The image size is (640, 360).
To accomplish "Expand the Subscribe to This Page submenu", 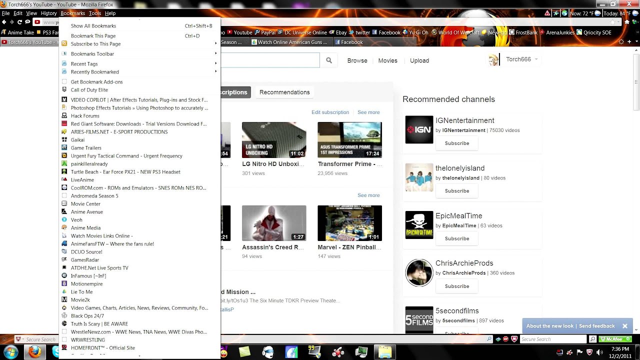I will (140, 44).
